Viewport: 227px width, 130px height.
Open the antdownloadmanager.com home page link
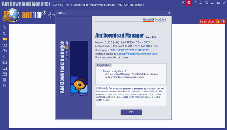(129, 50)
